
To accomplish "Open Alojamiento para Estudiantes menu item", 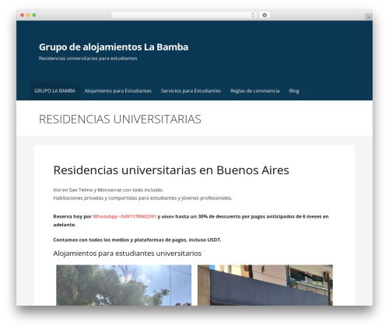I will pyautogui.click(x=118, y=91).
